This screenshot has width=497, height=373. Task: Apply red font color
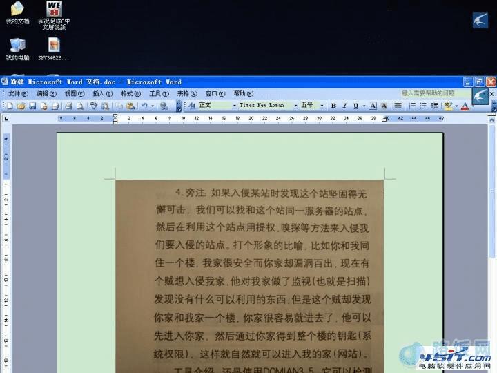click(465, 106)
